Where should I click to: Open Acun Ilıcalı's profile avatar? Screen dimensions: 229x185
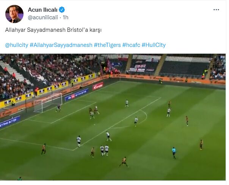point(14,14)
